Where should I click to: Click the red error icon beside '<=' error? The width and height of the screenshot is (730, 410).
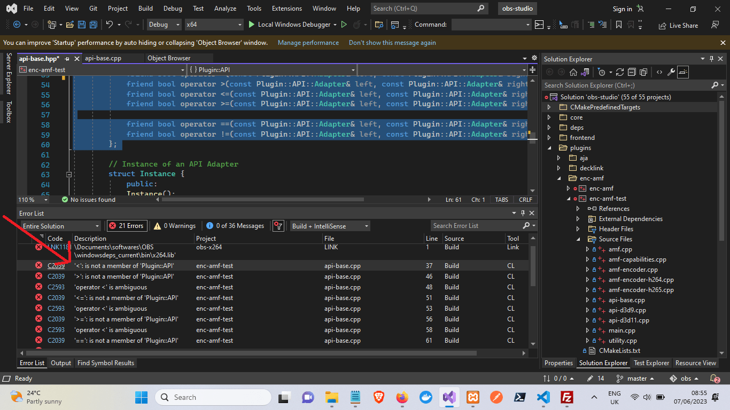pos(38,298)
